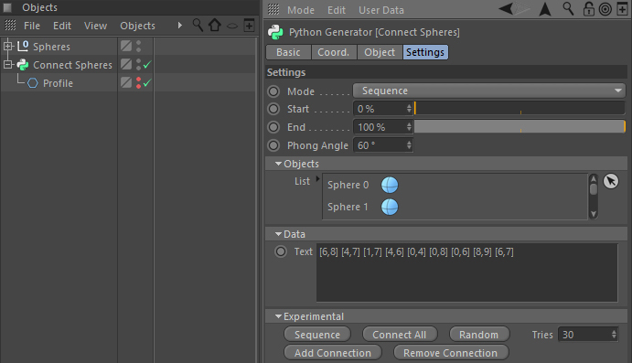Screen dimensions: 632x363
Task: Click the new window plus icon in Objects manager
Action: coord(249,26)
